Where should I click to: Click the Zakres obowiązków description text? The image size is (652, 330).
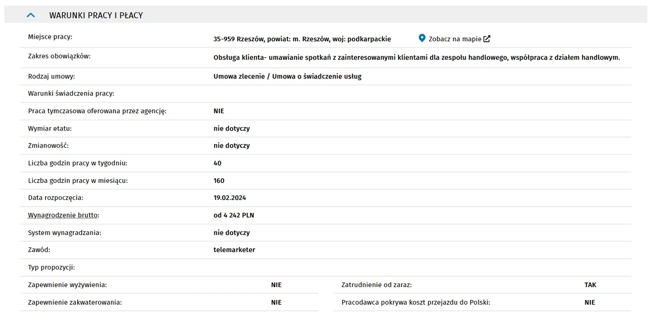pos(417,57)
